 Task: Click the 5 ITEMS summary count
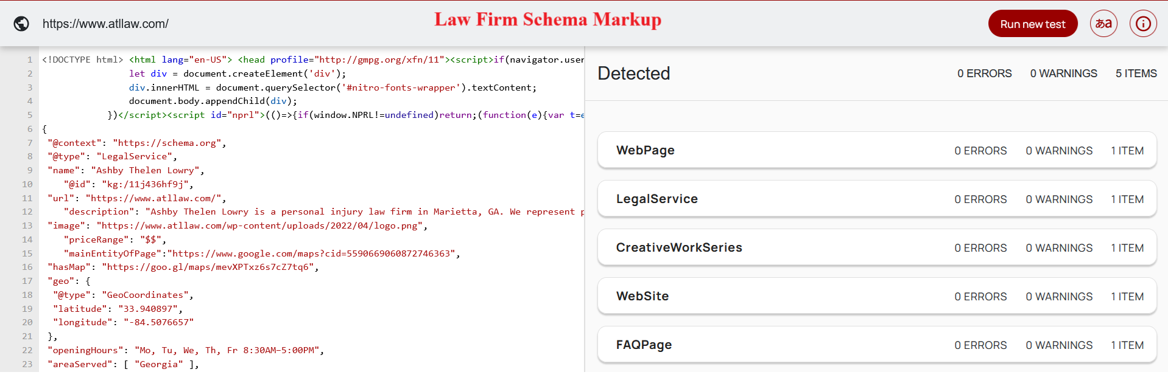click(1136, 74)
